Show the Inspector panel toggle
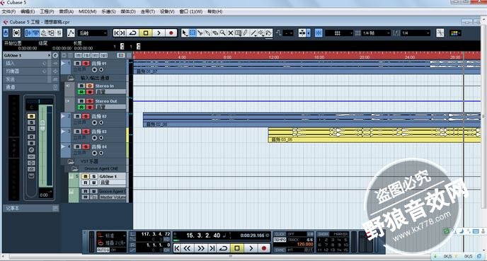The width and height of the screenshot is (487, 261). pos(29,33)
